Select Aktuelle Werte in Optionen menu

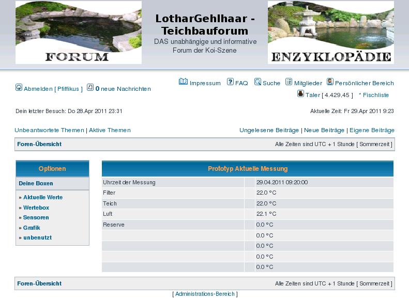tap(43, 197)
